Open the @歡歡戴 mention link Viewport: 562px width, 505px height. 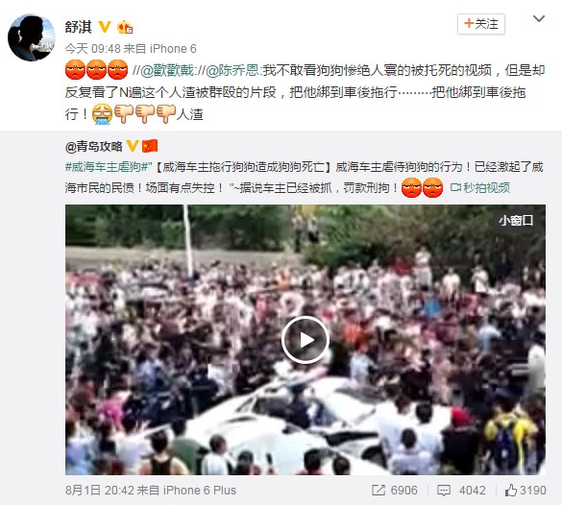pos(166,70)
